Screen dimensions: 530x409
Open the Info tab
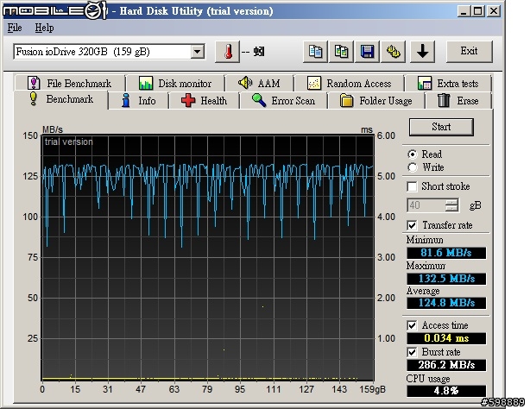click(139, 101)
